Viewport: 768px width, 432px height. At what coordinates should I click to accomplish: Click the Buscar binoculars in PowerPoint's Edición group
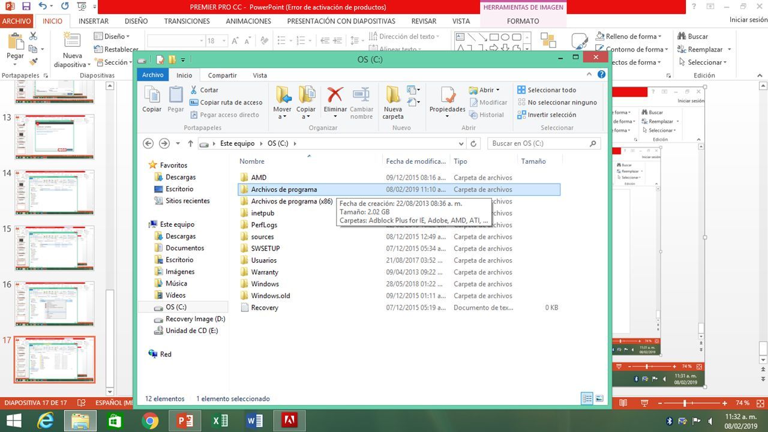click(x=682, y=37)
